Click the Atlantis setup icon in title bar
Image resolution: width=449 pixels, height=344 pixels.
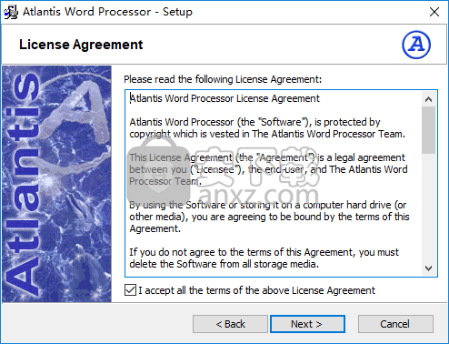tap(11, 12)
